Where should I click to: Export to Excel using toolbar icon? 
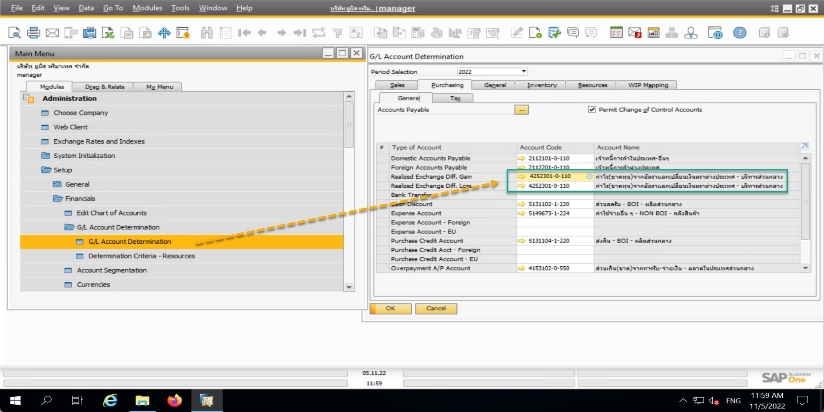[x=108, y=33]
